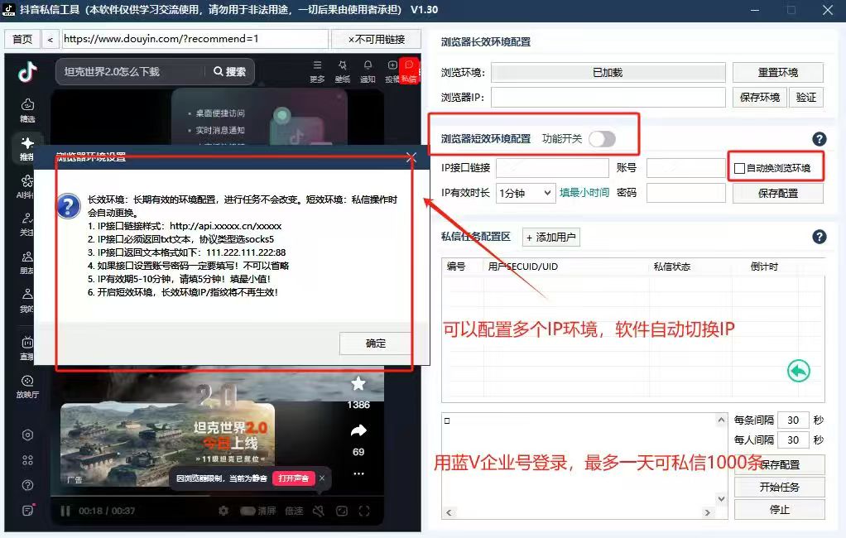Click the 验证 button

(805, 97)
